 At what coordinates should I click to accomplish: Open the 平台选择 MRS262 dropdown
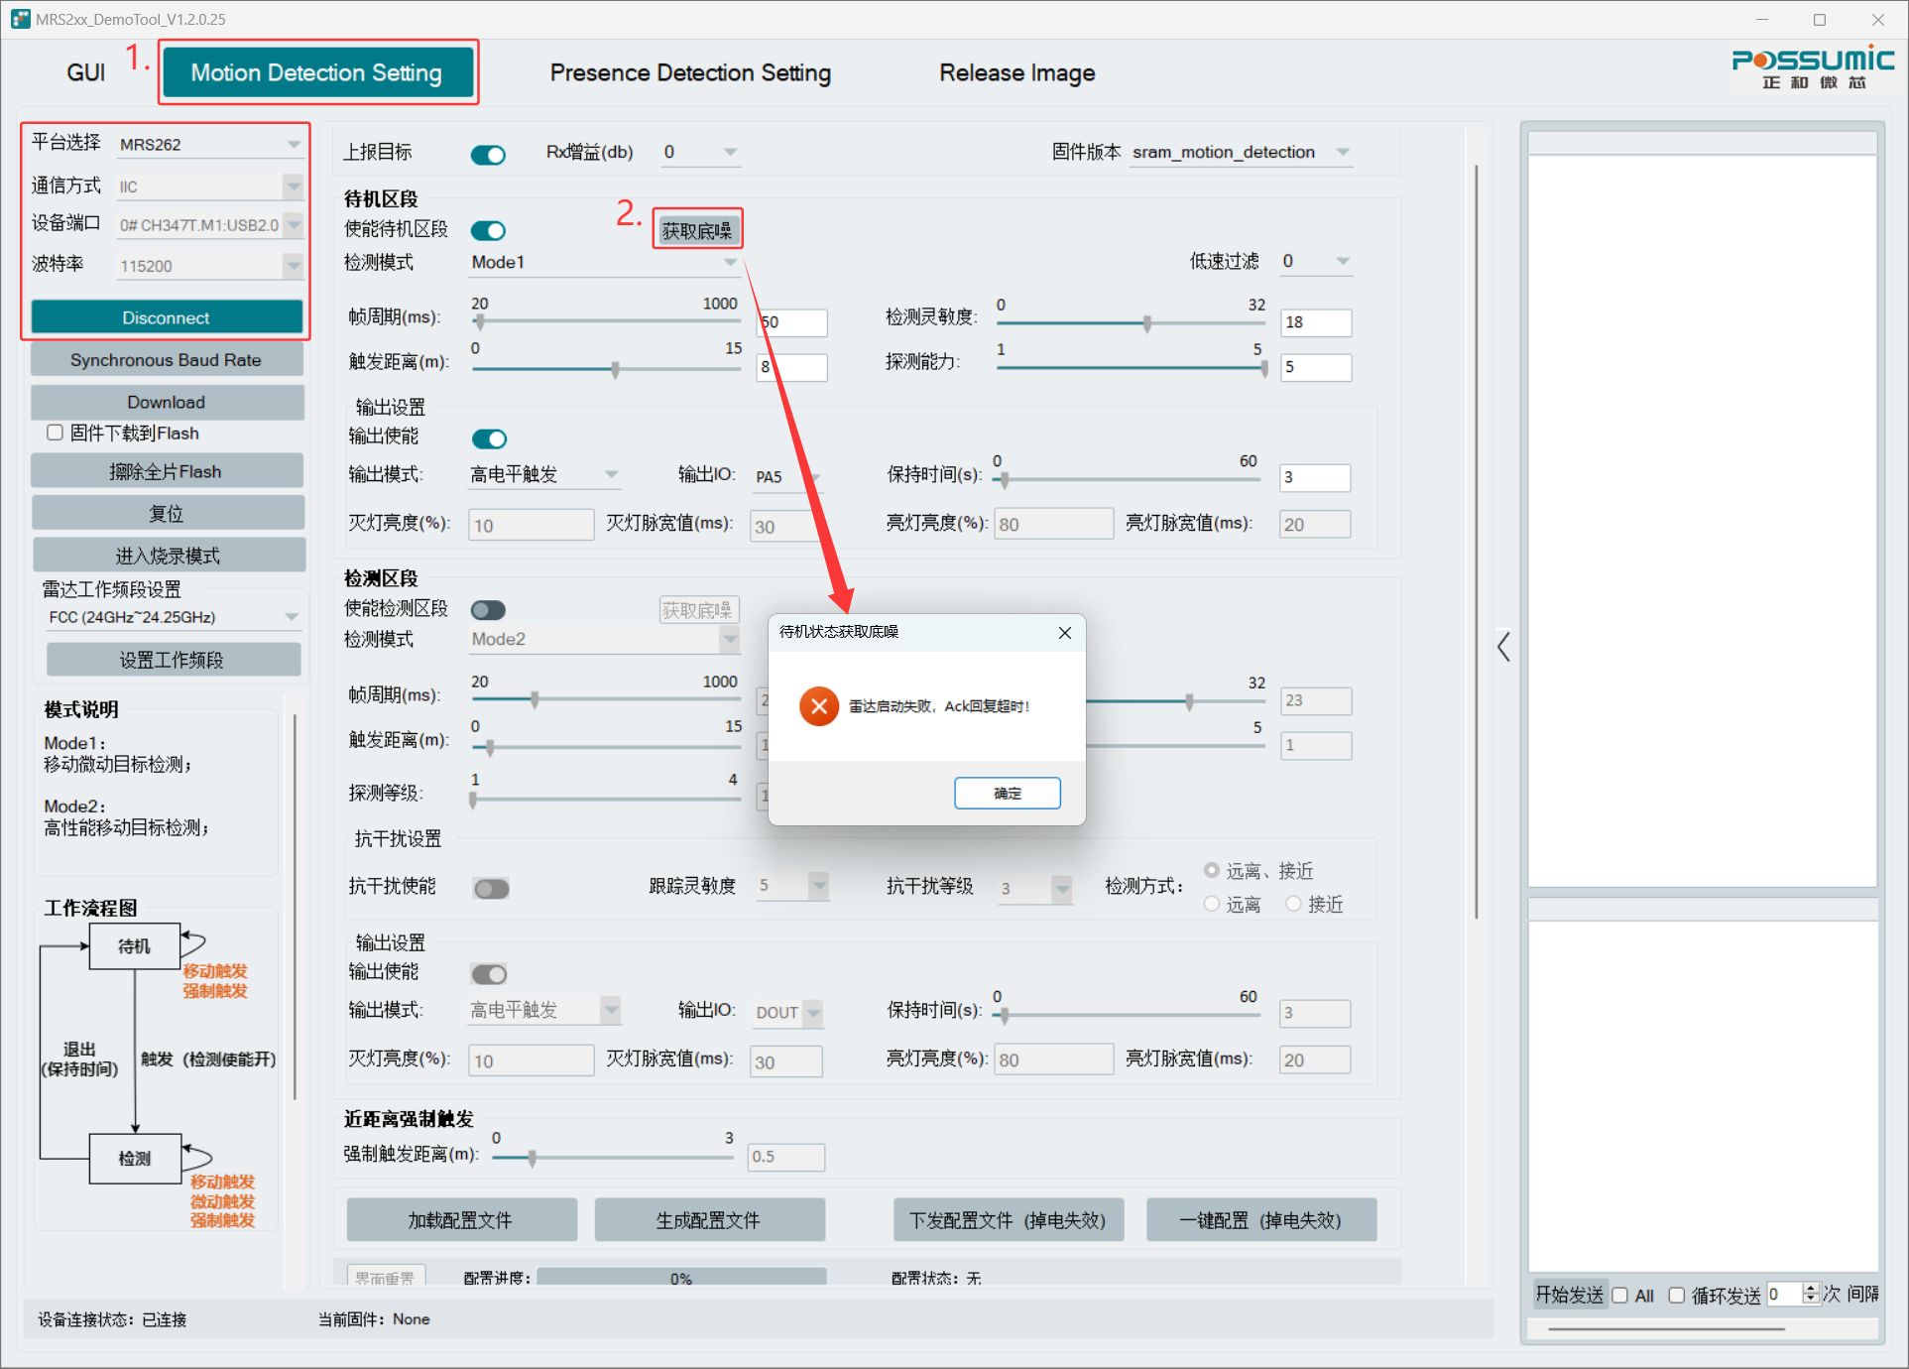207,145
